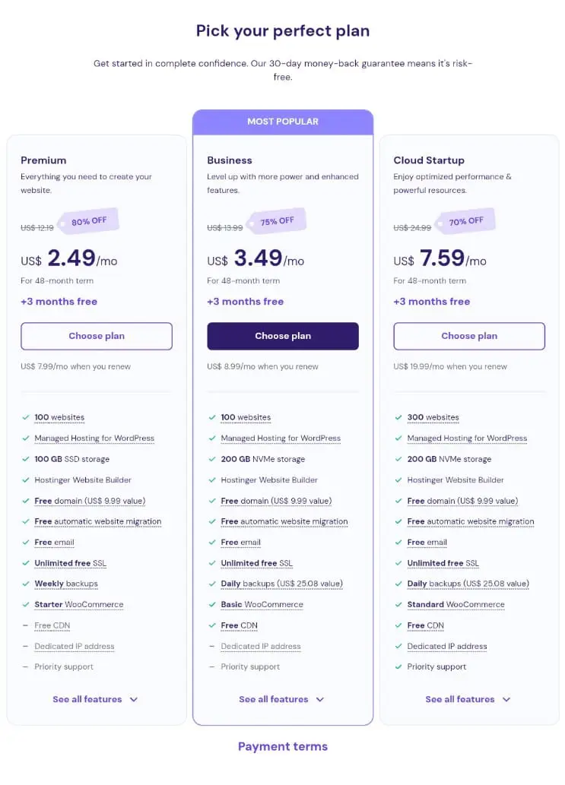Click checkmark beside Business Free CDN
Viewport: 565px width, 785px height.
(x=212, y=625)
